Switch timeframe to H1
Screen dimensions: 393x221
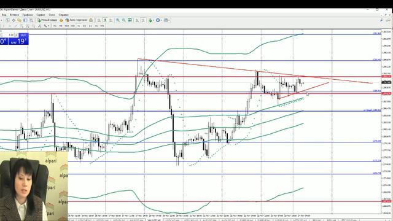click(79, 26)
